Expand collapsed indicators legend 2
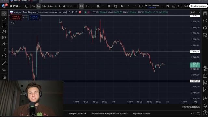 coord(12,23)
